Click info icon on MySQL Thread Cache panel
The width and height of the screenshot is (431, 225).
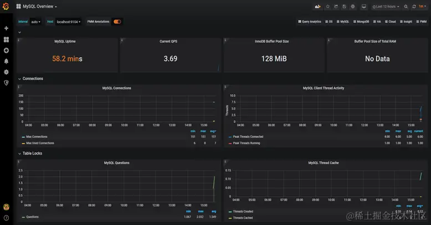coord(225,162)
